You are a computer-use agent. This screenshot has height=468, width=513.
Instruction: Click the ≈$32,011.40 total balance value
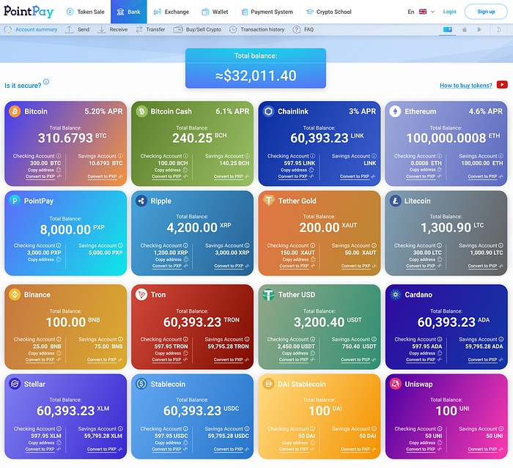(256, 75)
